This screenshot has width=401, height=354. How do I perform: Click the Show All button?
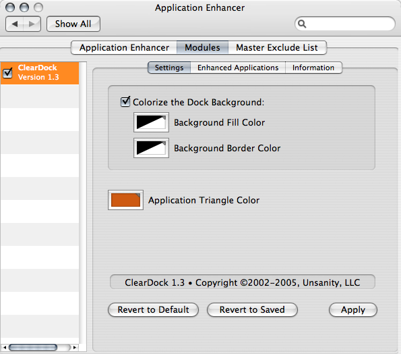pos(73,24)
